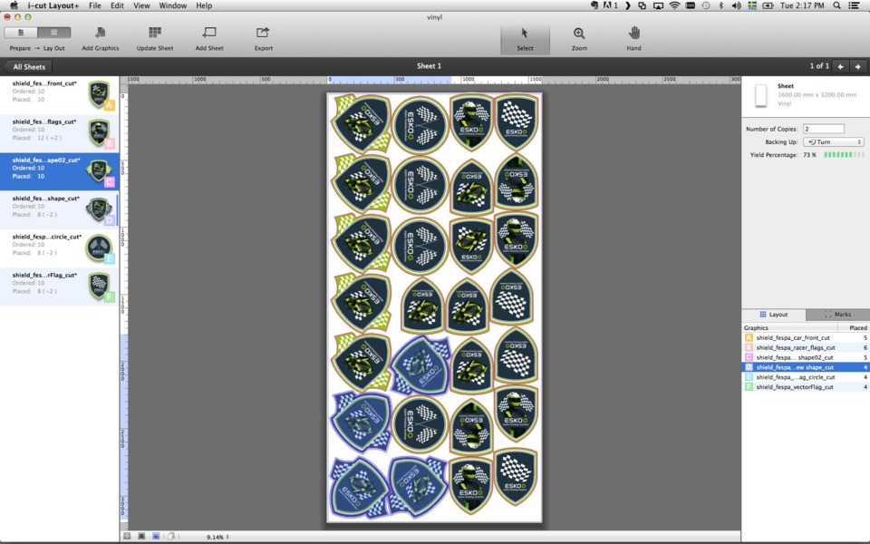
Task: Go to the previous sheet arrow
Action: tap(841, 66)
